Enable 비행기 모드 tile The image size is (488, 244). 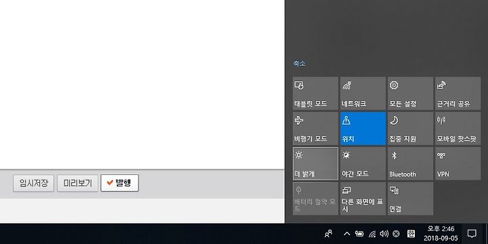316,129
